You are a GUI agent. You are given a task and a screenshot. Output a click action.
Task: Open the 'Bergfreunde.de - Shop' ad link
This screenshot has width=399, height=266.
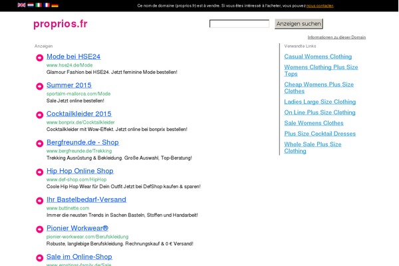82,142
